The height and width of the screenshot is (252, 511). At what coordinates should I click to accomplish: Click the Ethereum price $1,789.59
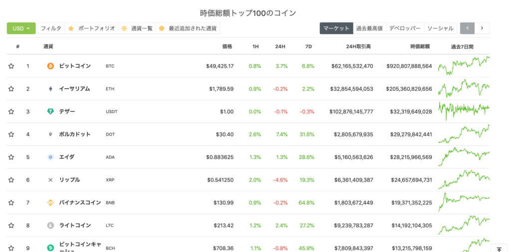click(221, 89)
